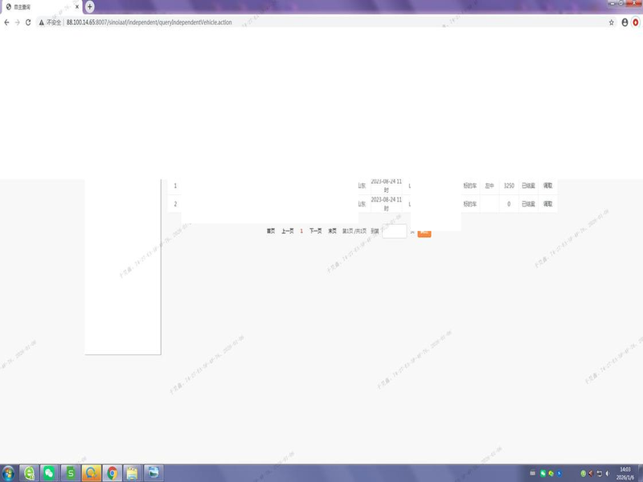Screen dimensions: 643x482
Task: Go to 首页 in pagination
Action: pyautogui.click(x=271, y=231)
